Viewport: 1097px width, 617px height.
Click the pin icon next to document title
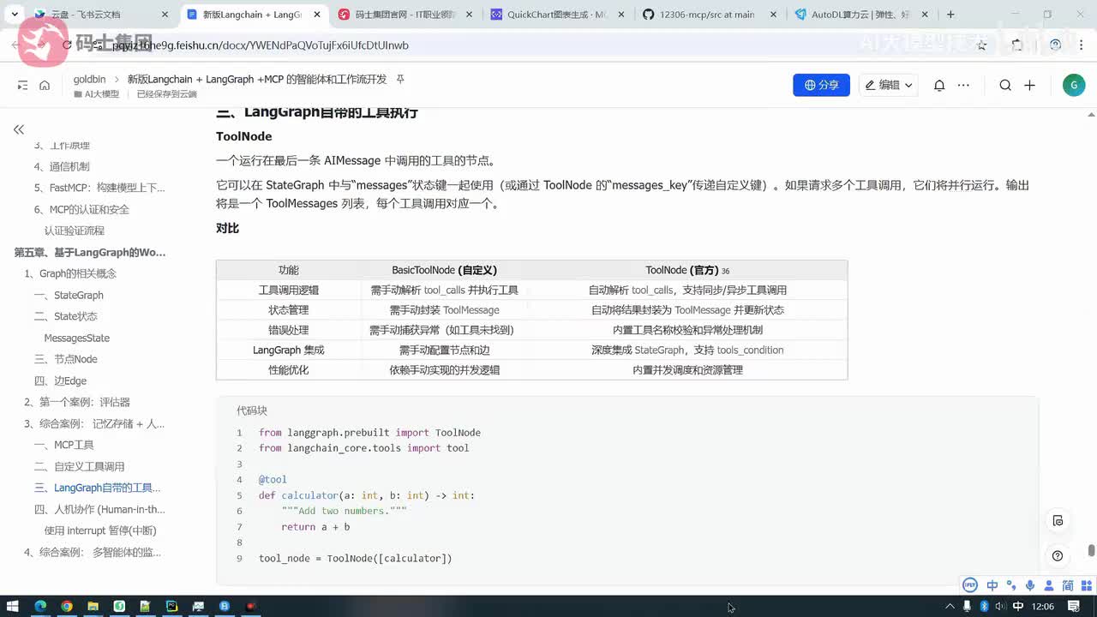tap(399, 79)
